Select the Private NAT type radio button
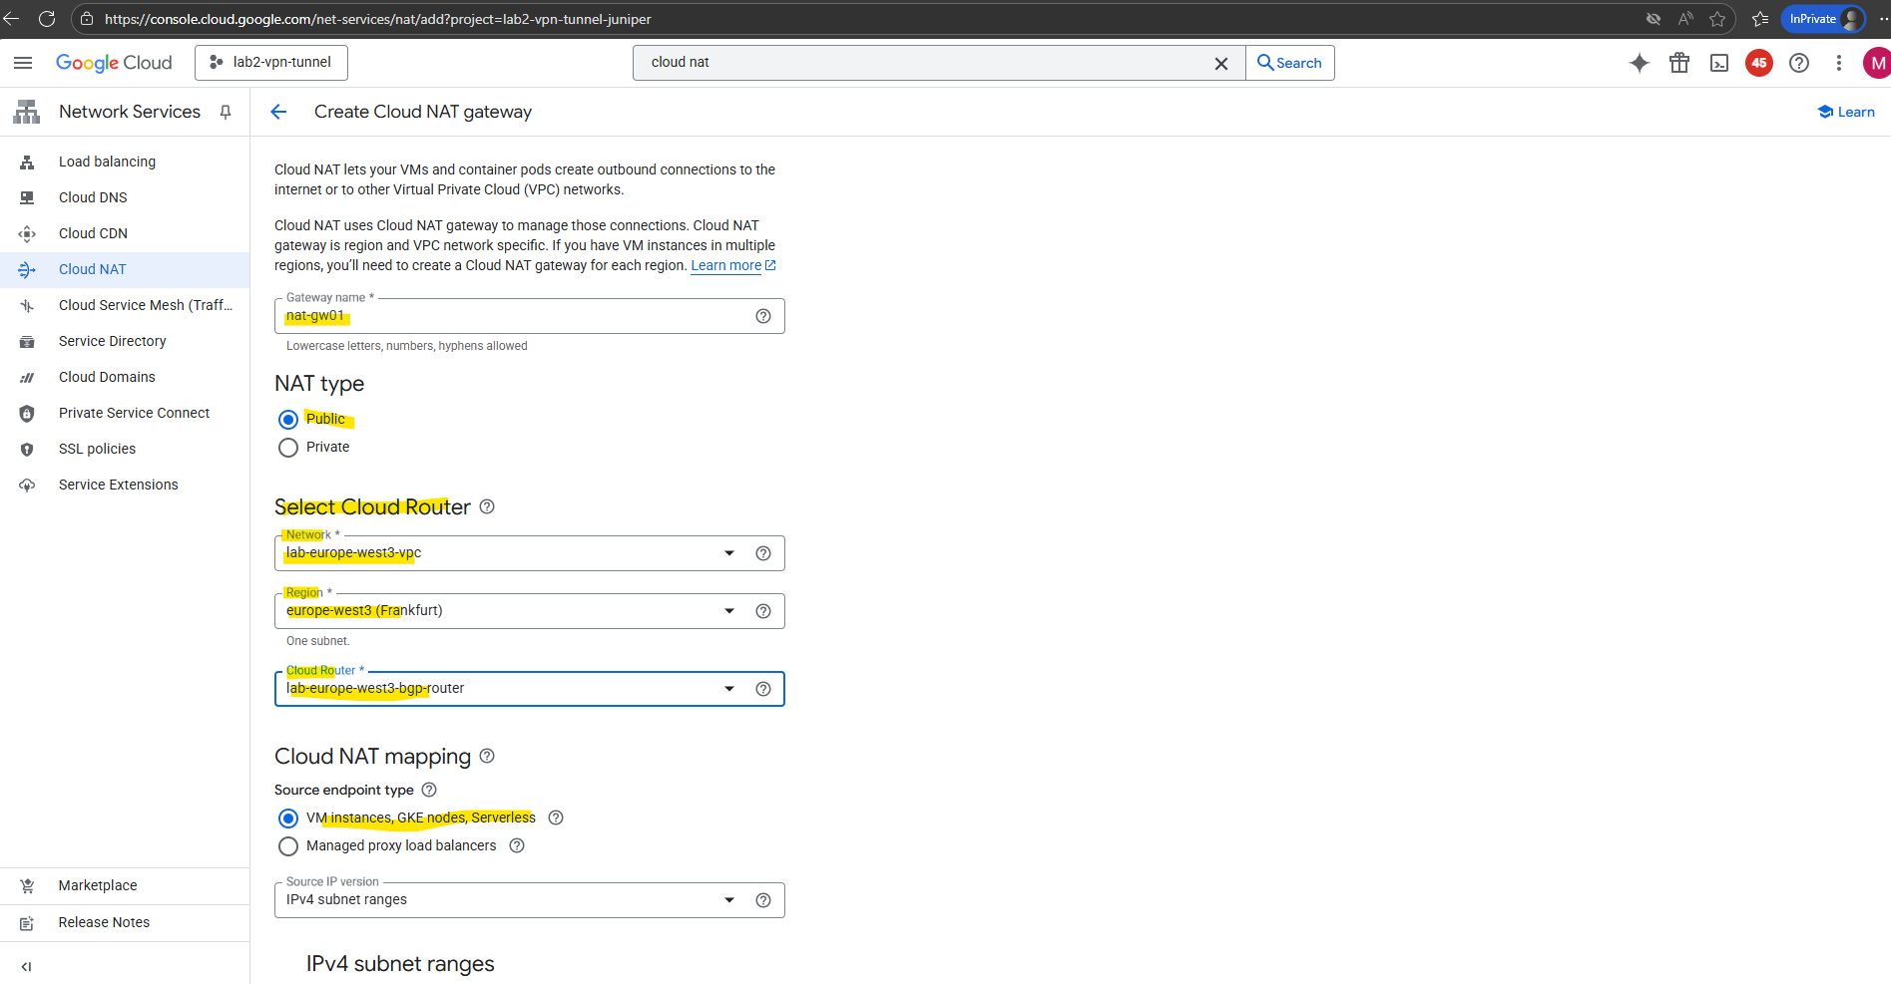 pyautogui.click(x=288, y=448)
